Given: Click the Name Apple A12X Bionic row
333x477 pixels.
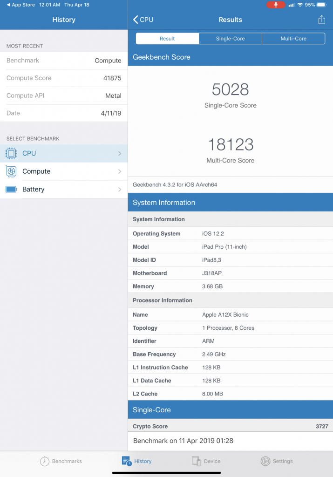Looking at the screenshot, I should pos(231,315).
